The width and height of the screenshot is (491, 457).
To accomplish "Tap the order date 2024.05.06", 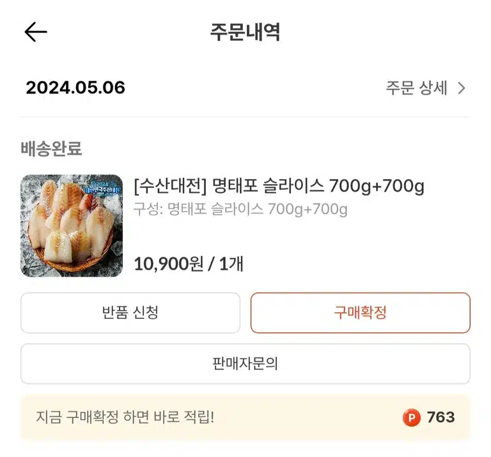I will pyautogui.click(x=75, y=88).
